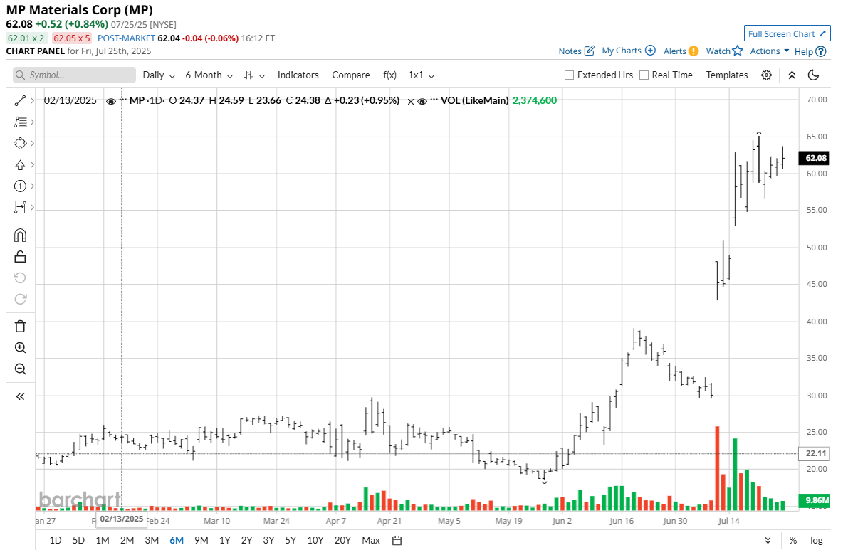Open the Indicators menu

[298, 75]
